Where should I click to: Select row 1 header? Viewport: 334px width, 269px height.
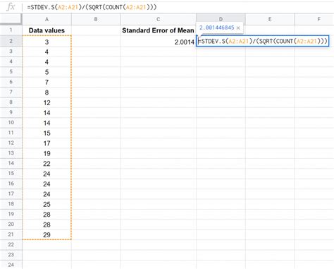click(x=11, y=30)
